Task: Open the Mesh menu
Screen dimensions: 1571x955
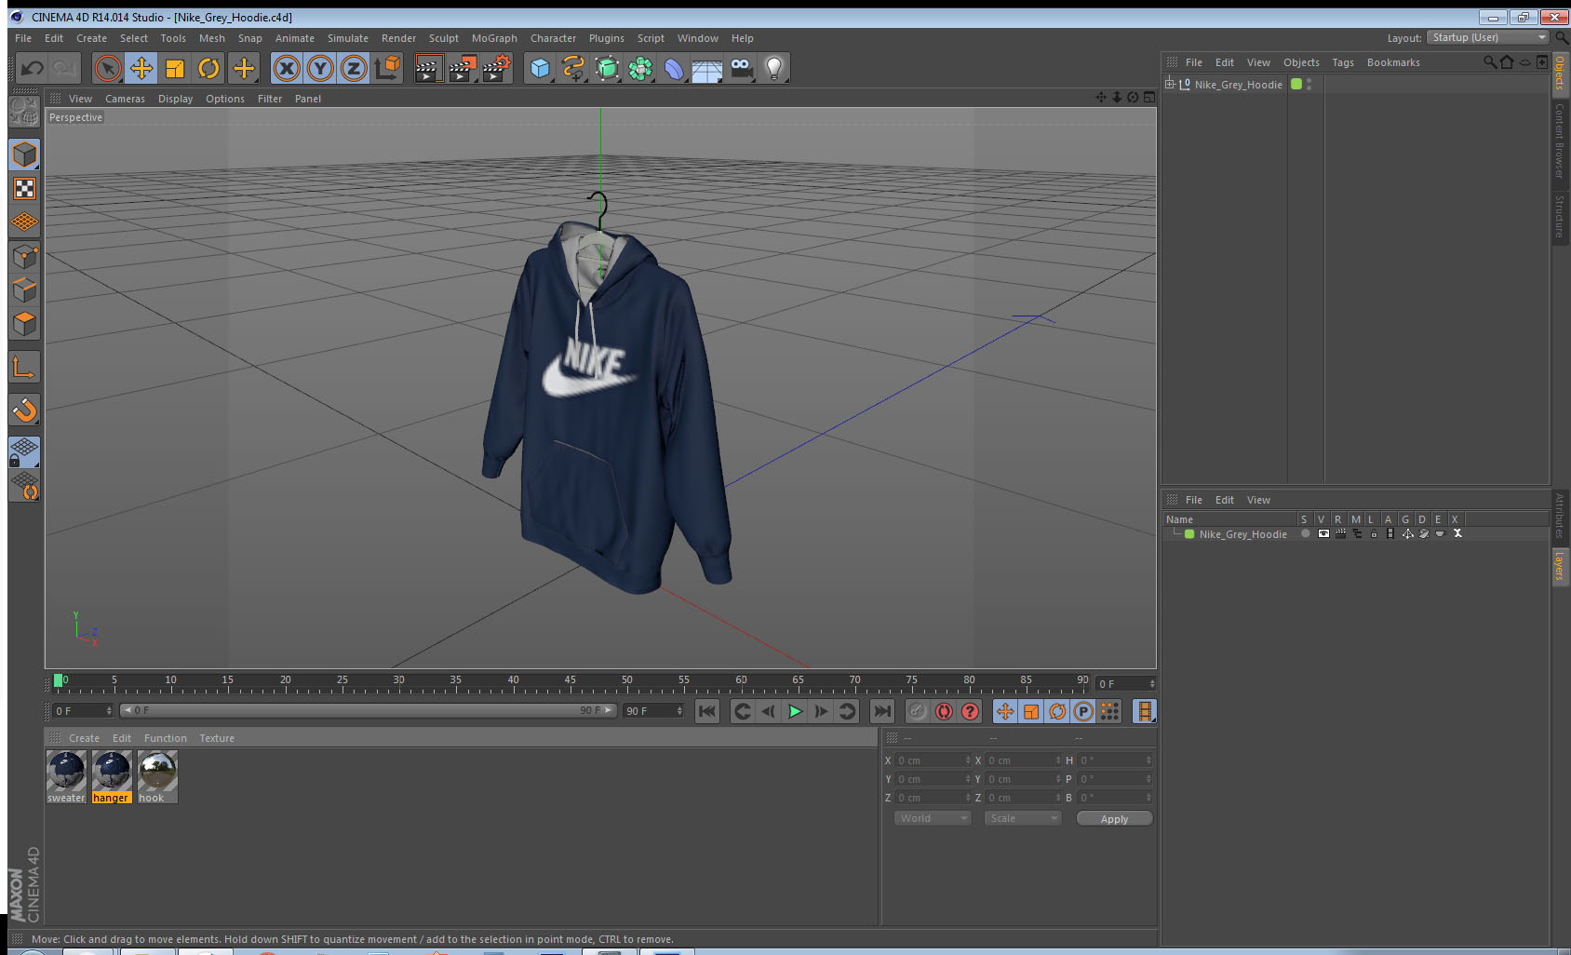Action: [x=211, y=38]
